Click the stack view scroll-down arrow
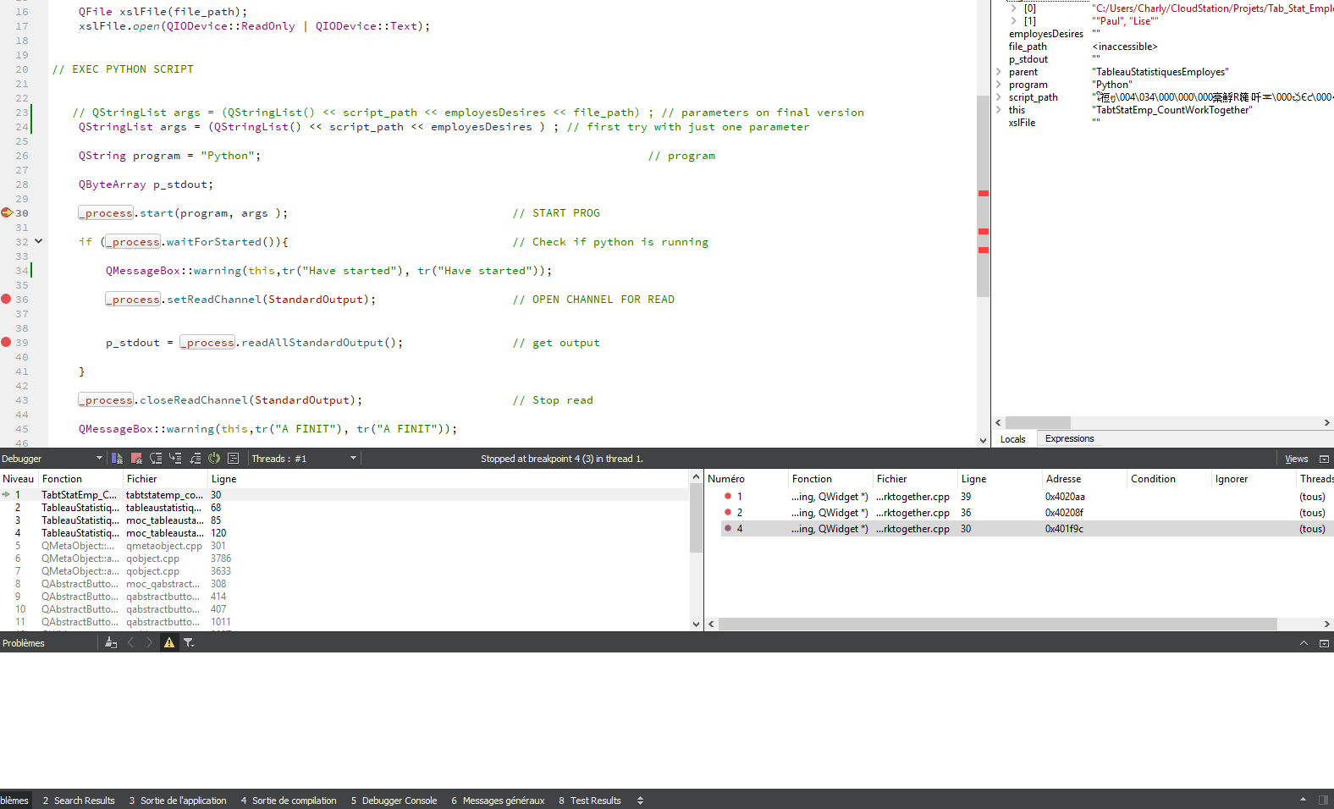Viewport: 1334px width, 809px height. pos(696,625)
